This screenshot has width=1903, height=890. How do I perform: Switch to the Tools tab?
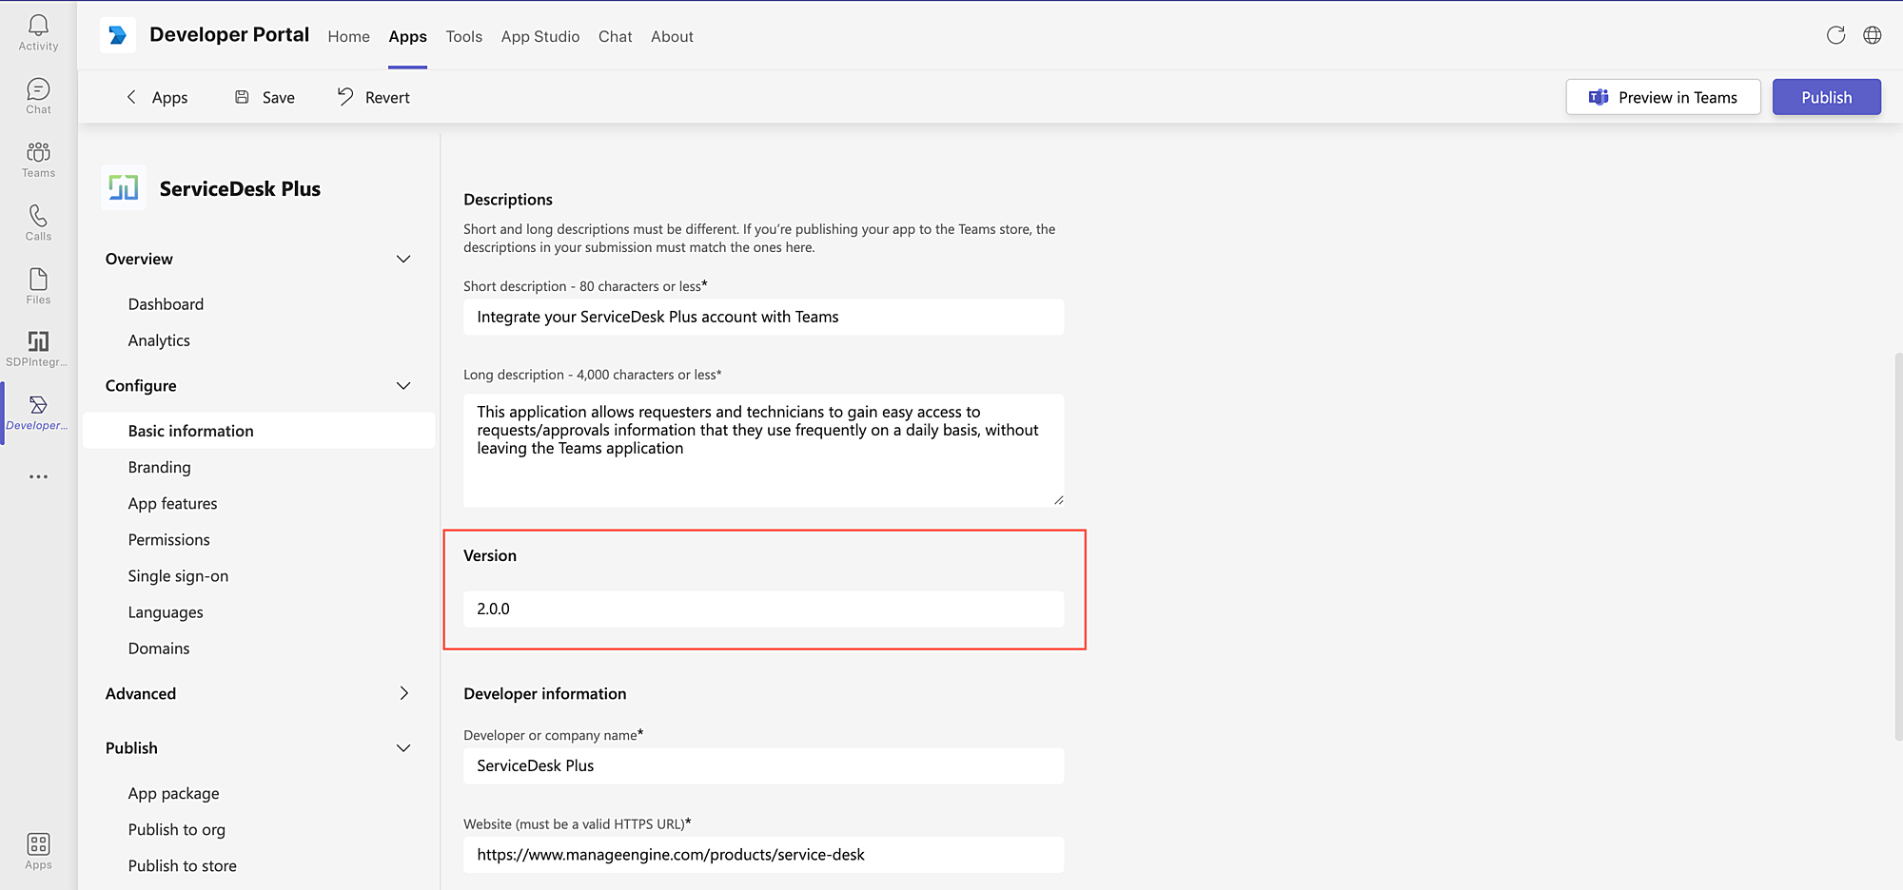click(x=463, y=36)
